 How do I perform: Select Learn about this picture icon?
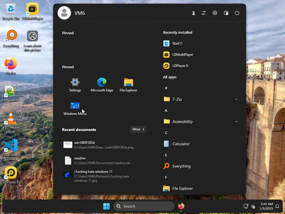[x=33, y=41]
